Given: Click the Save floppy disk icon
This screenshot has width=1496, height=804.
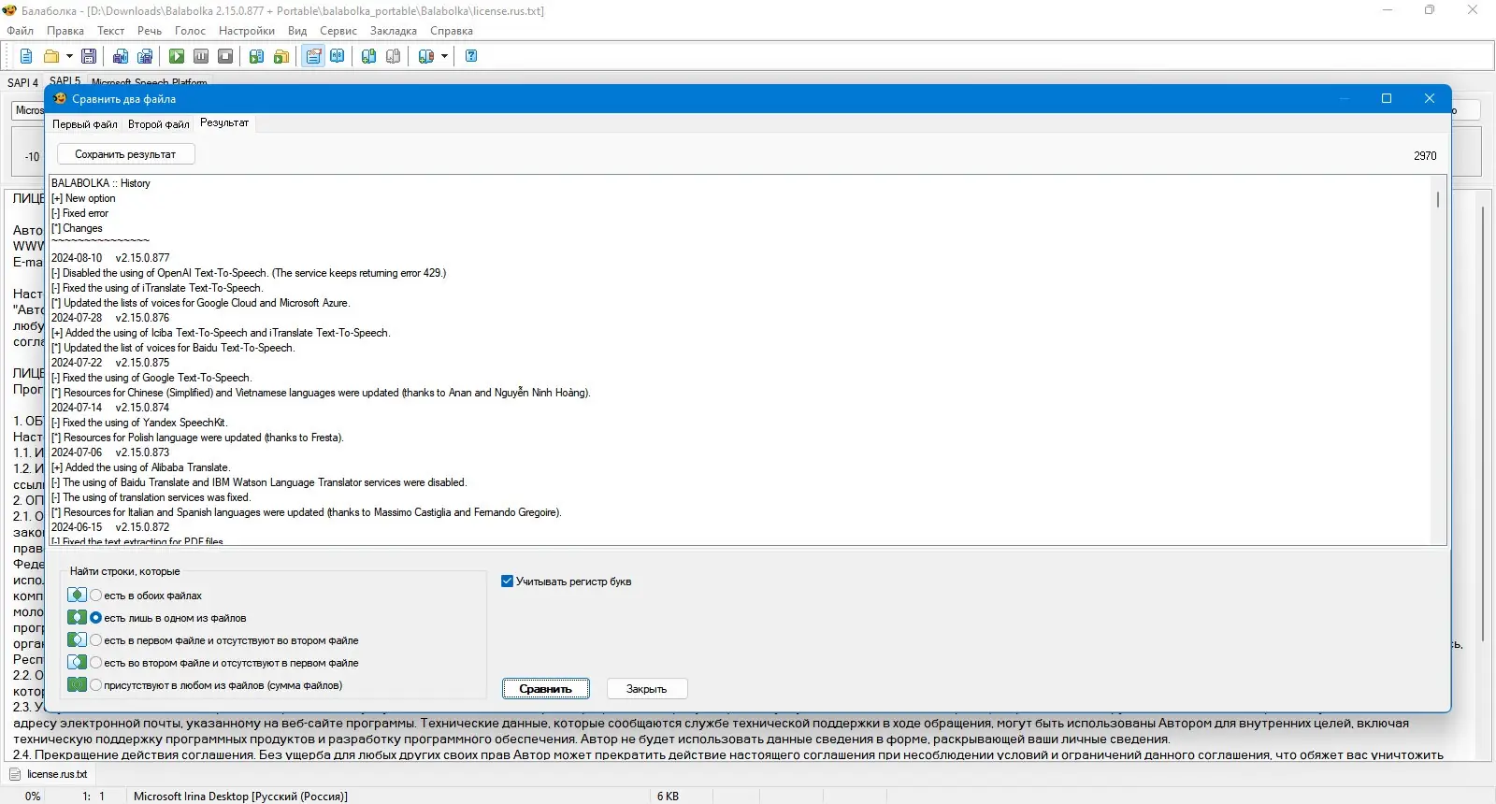Looking at the screenshot, I should tap(89, 56).
